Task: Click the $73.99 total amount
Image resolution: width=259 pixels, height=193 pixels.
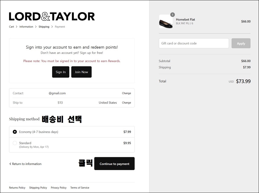Action: point(243,81)
